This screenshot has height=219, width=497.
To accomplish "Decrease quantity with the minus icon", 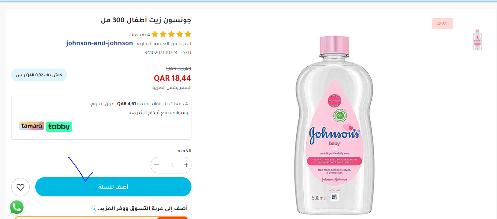I will click(x=156, y=165).
